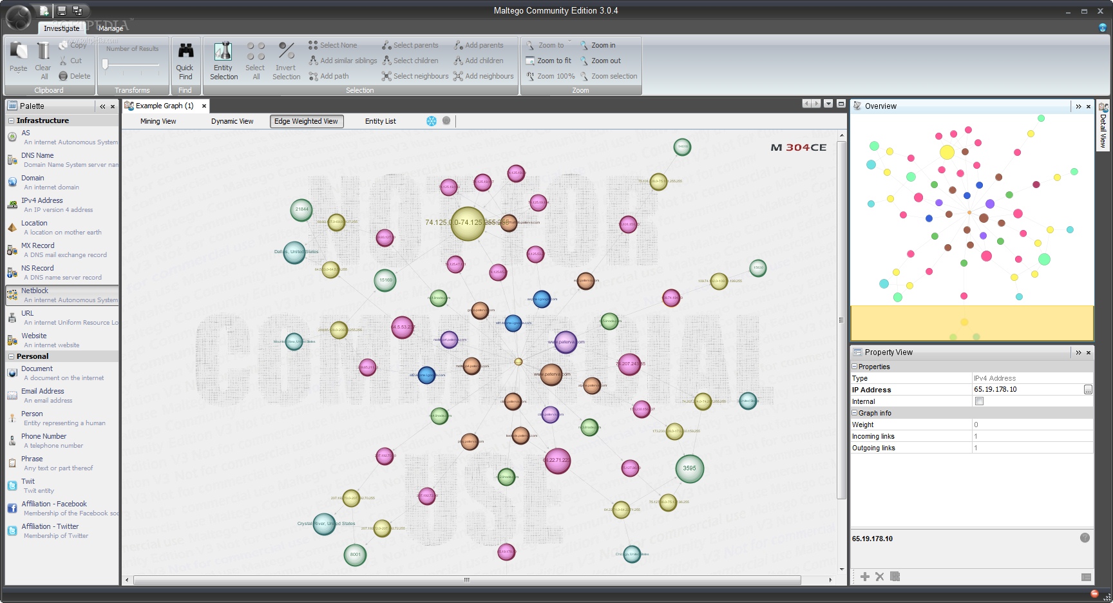Select the Email Address palette entity

point(62,396)
